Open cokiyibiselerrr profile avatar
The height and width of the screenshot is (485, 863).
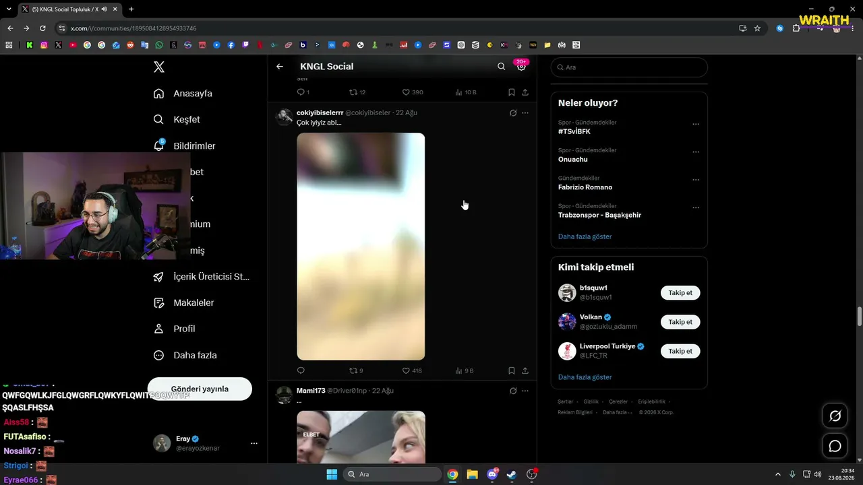pyautogui.click(x=285, y=117)
